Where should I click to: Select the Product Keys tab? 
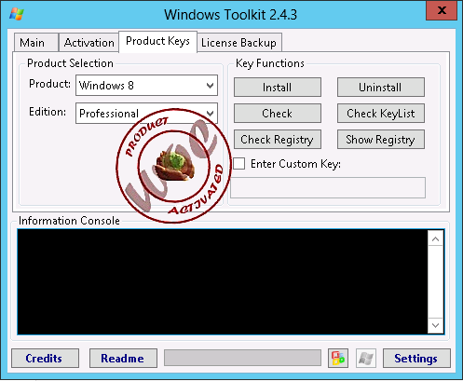coord(157,41)
